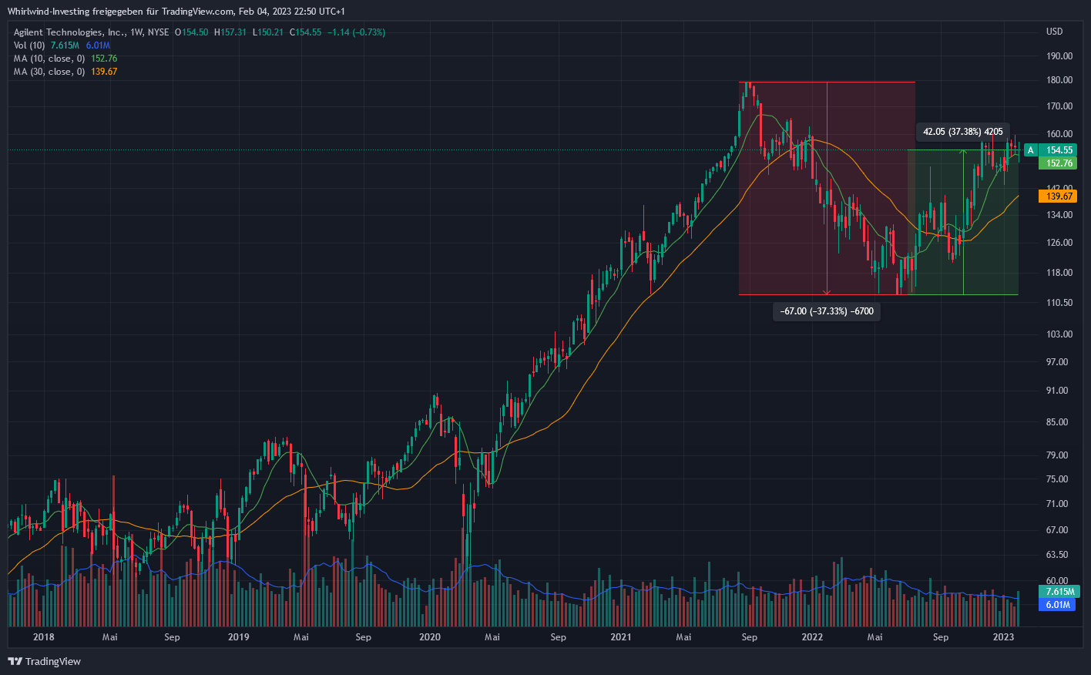1091x675 pixels.
Task: Click the 71.00 price axis label
Action: coord(1057,504)
